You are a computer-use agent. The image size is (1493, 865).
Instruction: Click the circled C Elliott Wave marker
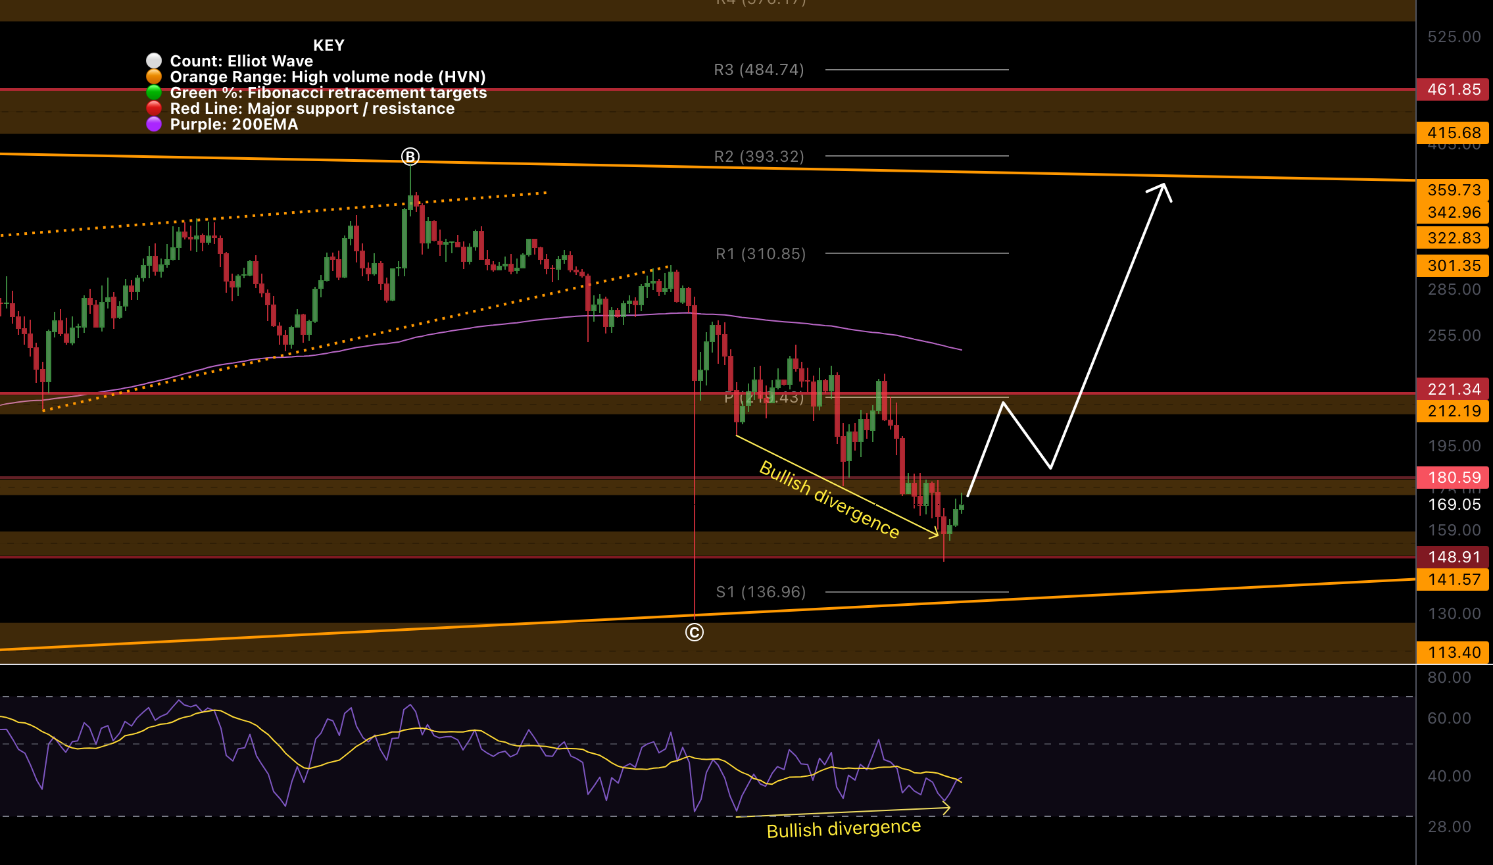pyautogui.click(x=695, y=632)
